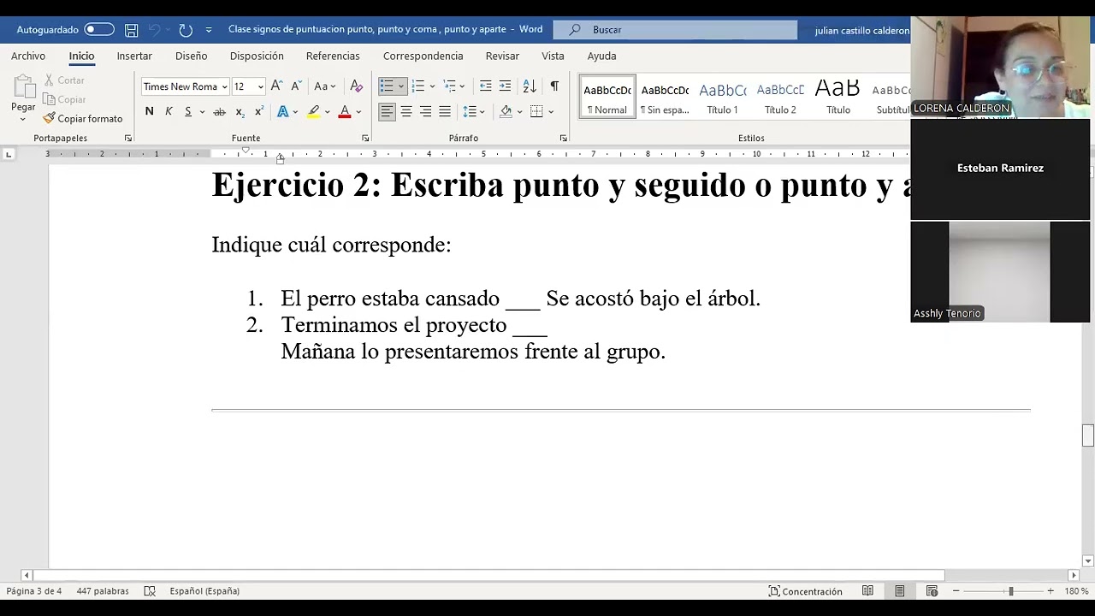Justify the paragraph text
The height and width of the screenshot is (616, 1095).
point(445,112)
